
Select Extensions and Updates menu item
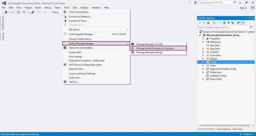(x=96, y=48)
